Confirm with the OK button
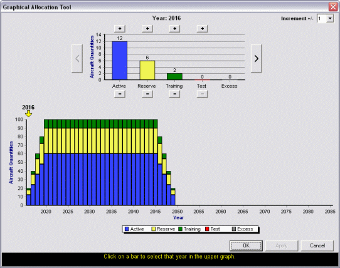The image size is (340, 268). tap(246, 245)
